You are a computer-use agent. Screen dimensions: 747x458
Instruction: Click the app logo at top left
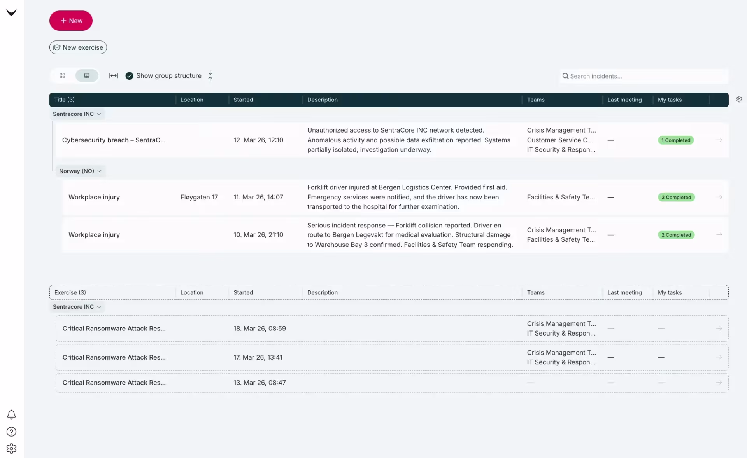click(x=12, y=13)
